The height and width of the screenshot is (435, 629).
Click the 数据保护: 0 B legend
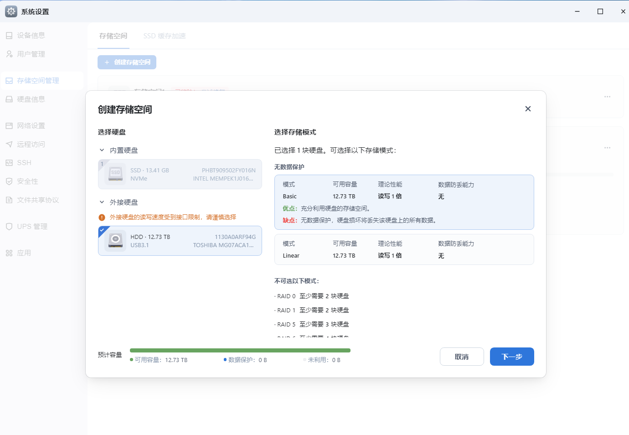[x=245, y=360]
